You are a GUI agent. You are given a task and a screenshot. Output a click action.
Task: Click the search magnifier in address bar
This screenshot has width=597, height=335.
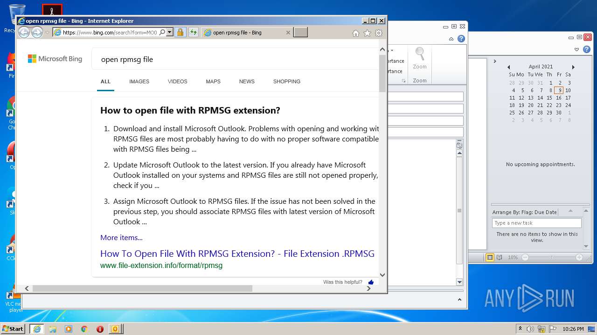point(162,33)
